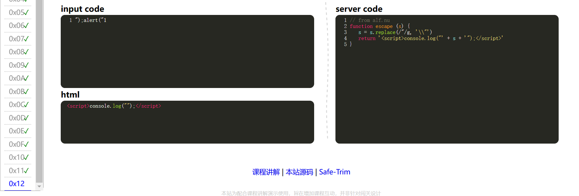Image resolution: width=579 pixels, height=196 pixels.
Task: Open the Safe-Trim link
Action: 334,172
